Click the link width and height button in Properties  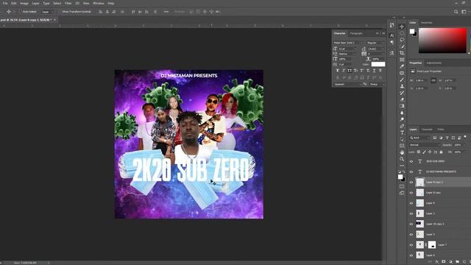(x=433, y=80)
